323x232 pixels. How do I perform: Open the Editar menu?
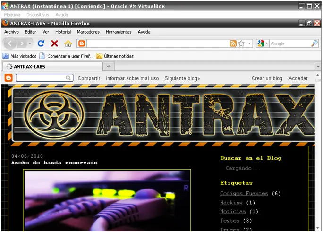point(31,32)
